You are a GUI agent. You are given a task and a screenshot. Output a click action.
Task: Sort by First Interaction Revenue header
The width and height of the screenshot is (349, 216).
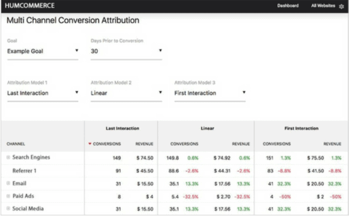point(332,144)
